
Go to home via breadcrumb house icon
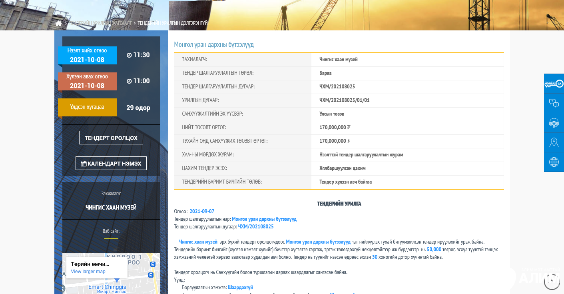pyautogui.click(x=59, y=23)
